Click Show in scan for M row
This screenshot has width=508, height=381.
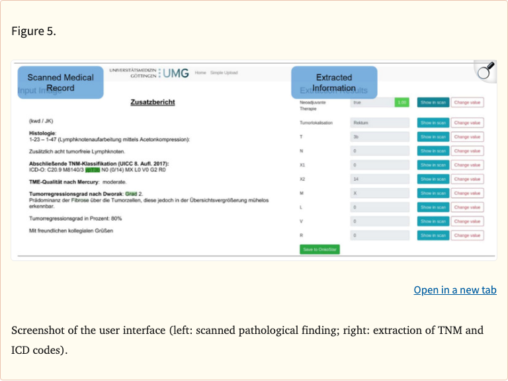433,193
